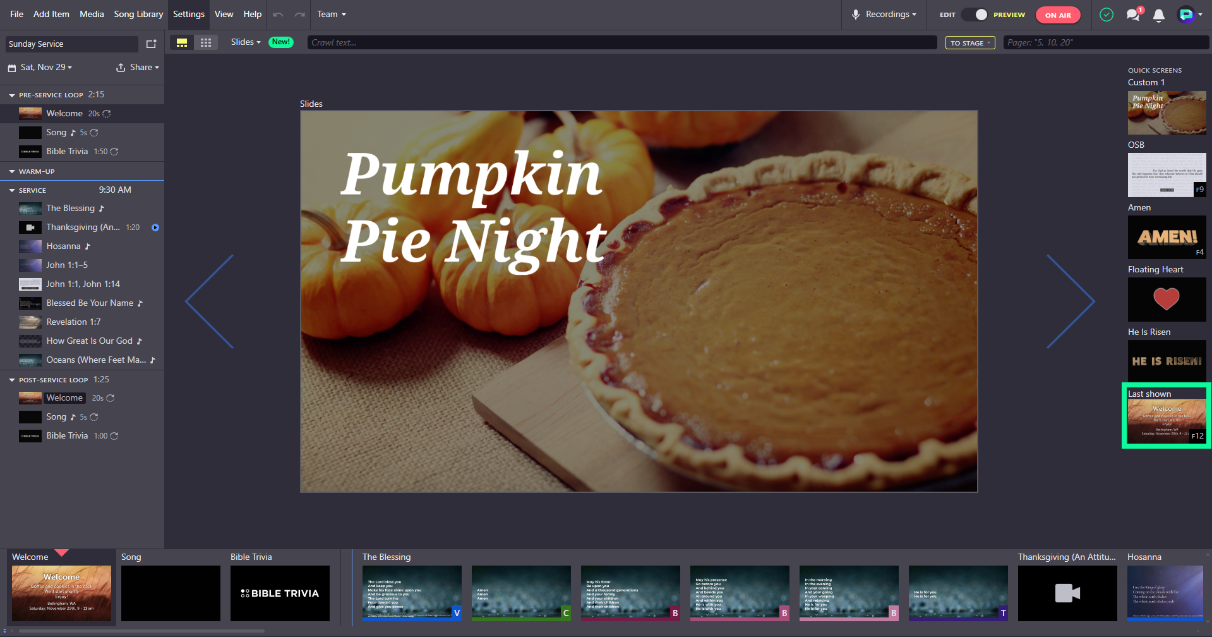Screen dimensions: 1212x637
Task: Go to the next slide arrow
Action: coord(1071,301)
